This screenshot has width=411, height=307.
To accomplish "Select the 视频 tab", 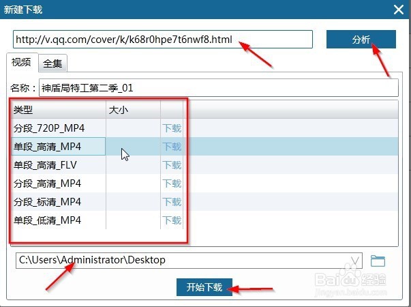I will (22, 62).
